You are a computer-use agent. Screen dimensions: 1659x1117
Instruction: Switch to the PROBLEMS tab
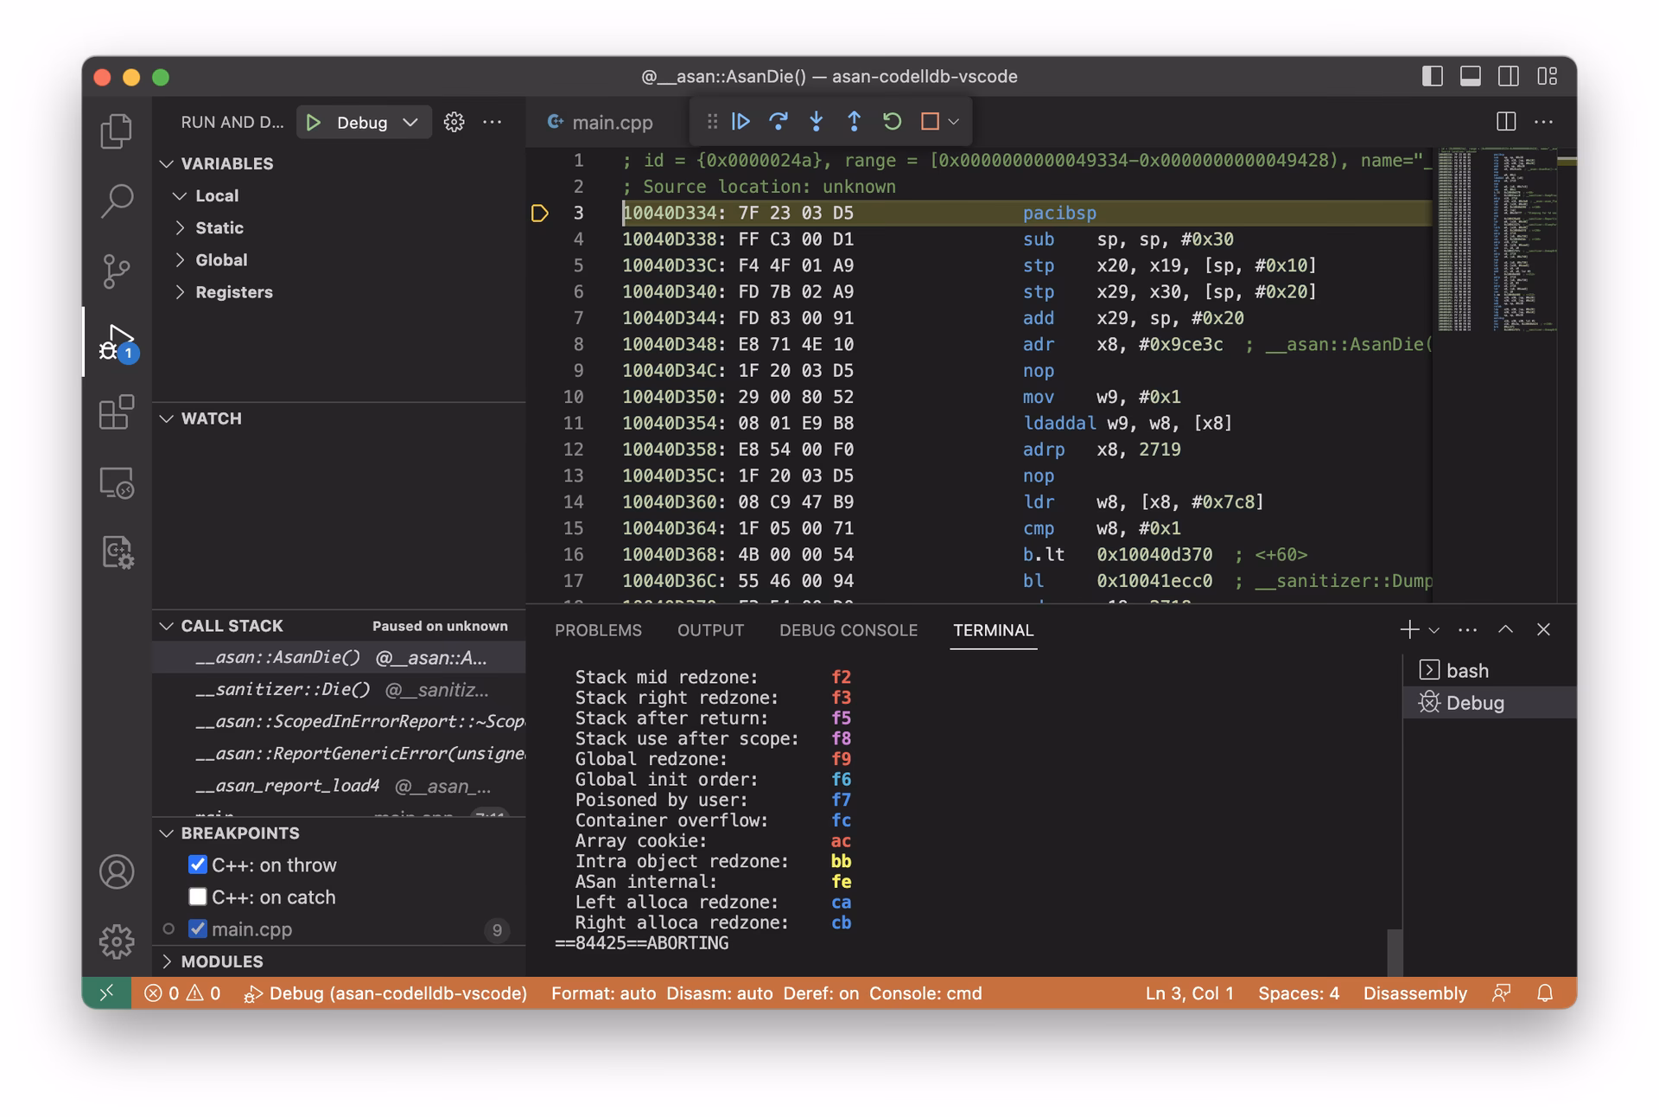[x=598, y=630]
